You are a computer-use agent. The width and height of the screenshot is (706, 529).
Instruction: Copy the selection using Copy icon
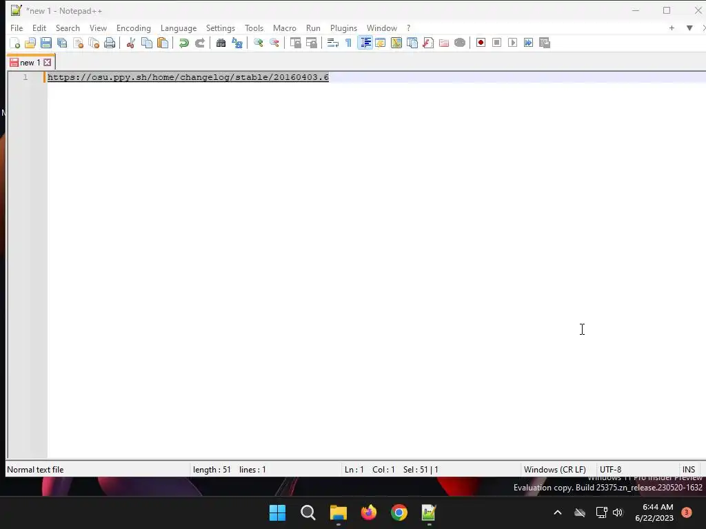pos(147,43)
